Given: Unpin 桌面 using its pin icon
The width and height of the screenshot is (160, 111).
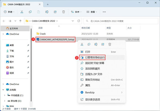Looking at the screenshot, I should [x=28, y=45].
